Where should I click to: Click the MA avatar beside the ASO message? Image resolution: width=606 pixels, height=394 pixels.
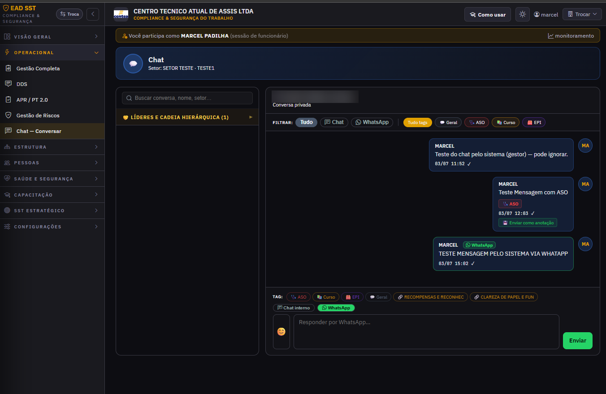point(585,184)
